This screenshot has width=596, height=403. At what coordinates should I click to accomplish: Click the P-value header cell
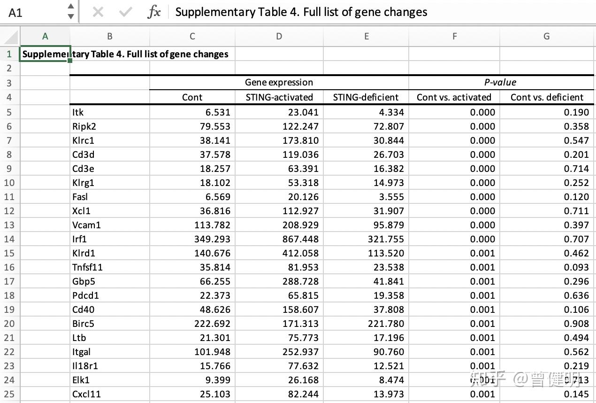[500, 83]
